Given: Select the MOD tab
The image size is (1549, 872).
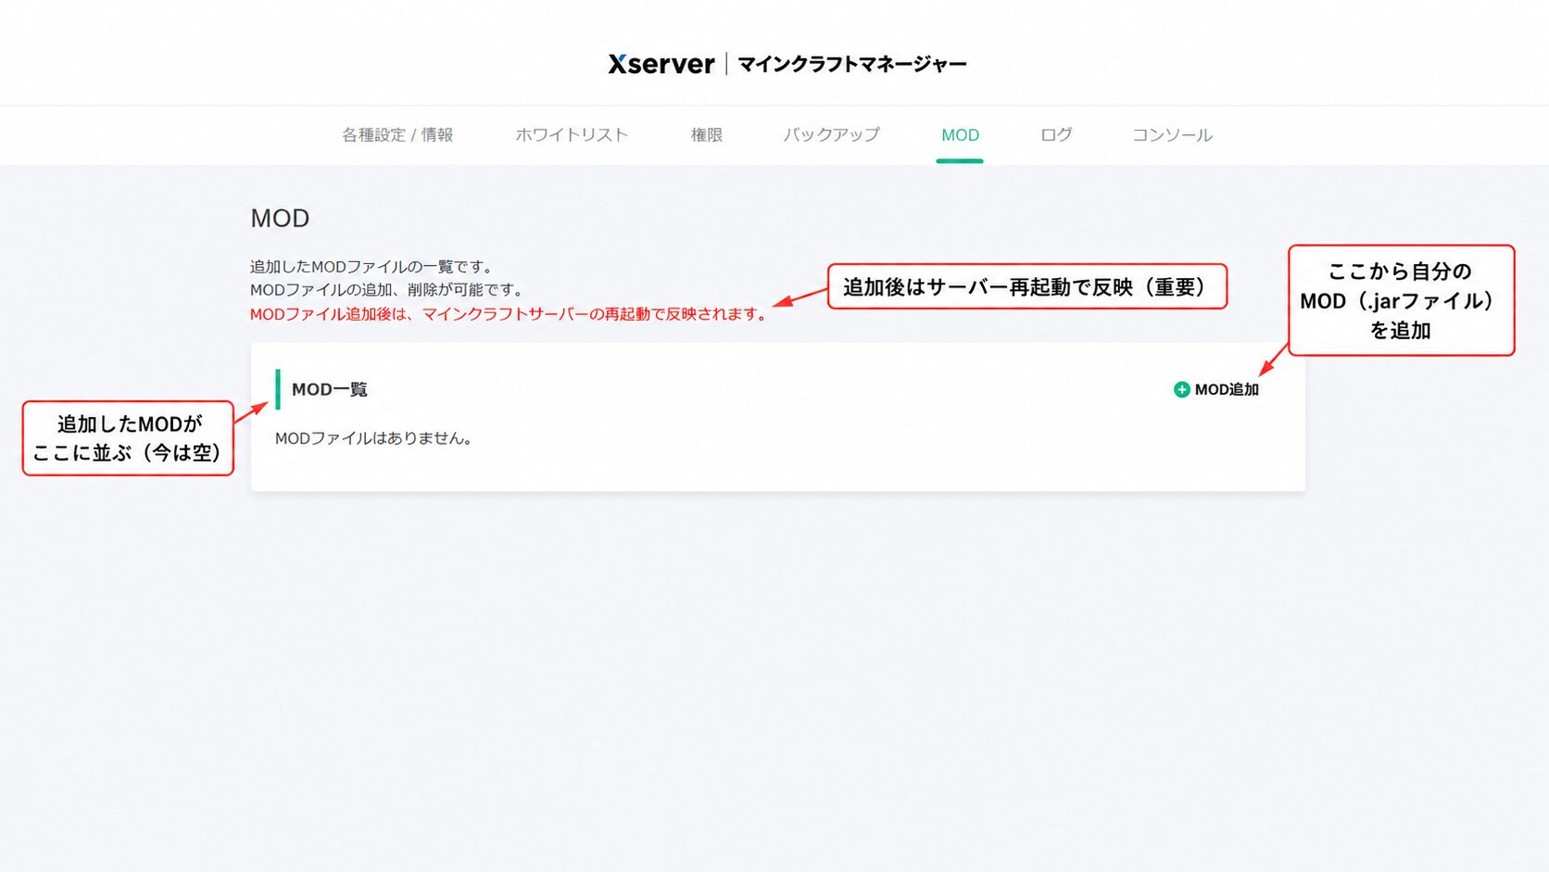Looking at the screenshot, I should 960,135.
